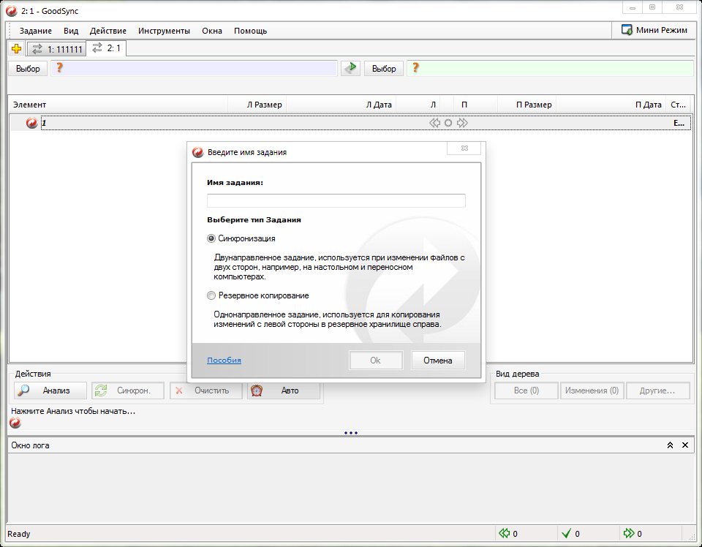Click the left-to-right copy arrow in row
The image size is (702, 547).
(461, 124)
